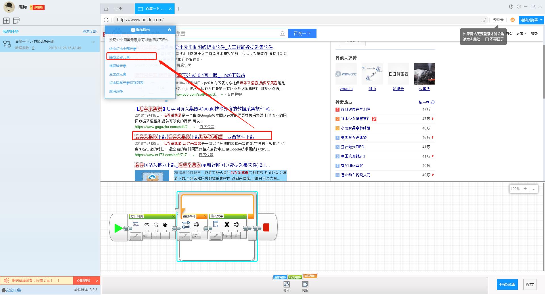Click the red stop block in the workflow
Screen dimensions: 545x295
pyautogui.click(x=266, y=227)
